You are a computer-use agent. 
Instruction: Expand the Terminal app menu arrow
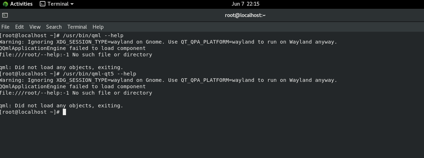72,4
